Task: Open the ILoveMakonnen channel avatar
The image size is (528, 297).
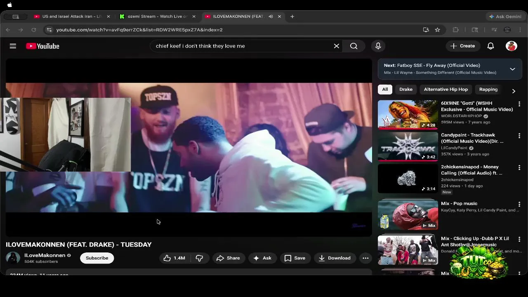Action: (13, 258)
